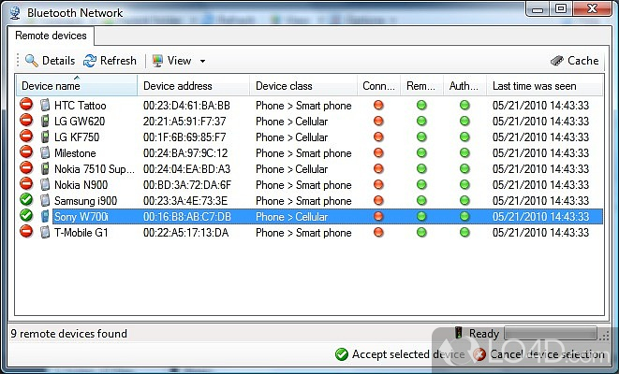Screen dimensions: 619x374
Task: Select the Nokia N900 device name
Action: point(81,185)
